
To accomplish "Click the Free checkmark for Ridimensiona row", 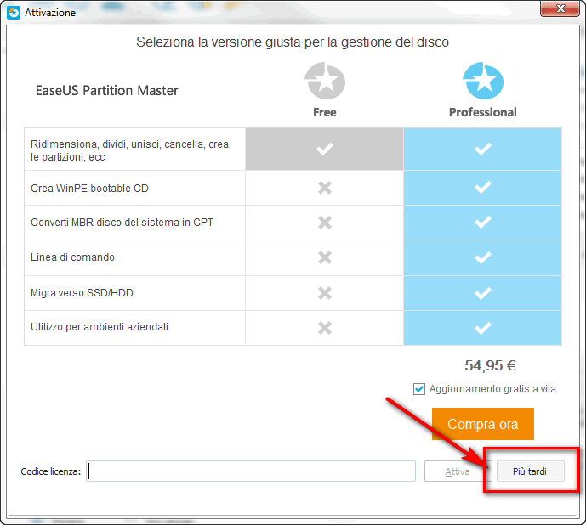I will [x=325, y=149].
